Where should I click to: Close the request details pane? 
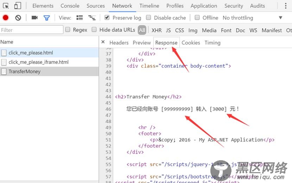(x=103, y=42)
